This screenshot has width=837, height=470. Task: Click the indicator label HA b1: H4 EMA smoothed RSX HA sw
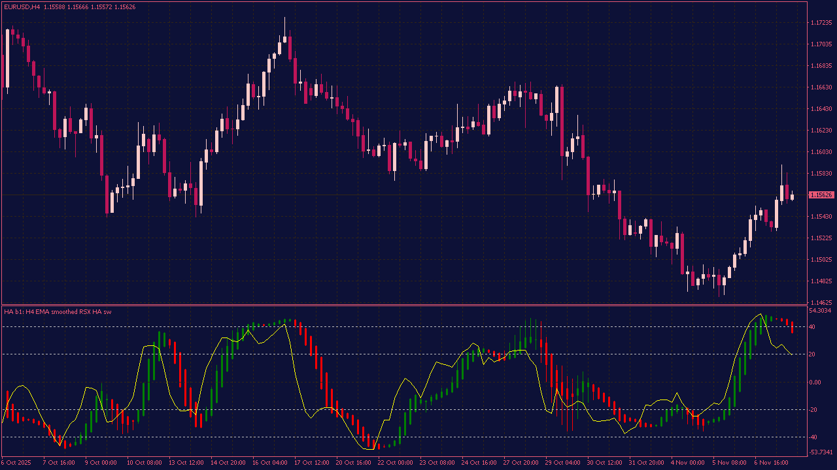tap(59, 311)
